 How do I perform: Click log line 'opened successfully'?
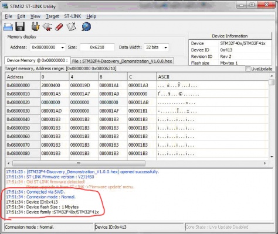(x=82, y=172)
